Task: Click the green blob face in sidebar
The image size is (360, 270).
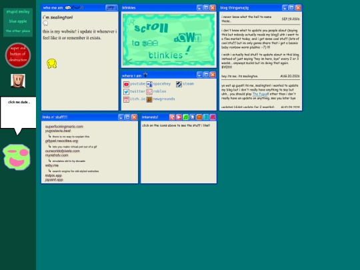Action: click(x=16, y=157)
